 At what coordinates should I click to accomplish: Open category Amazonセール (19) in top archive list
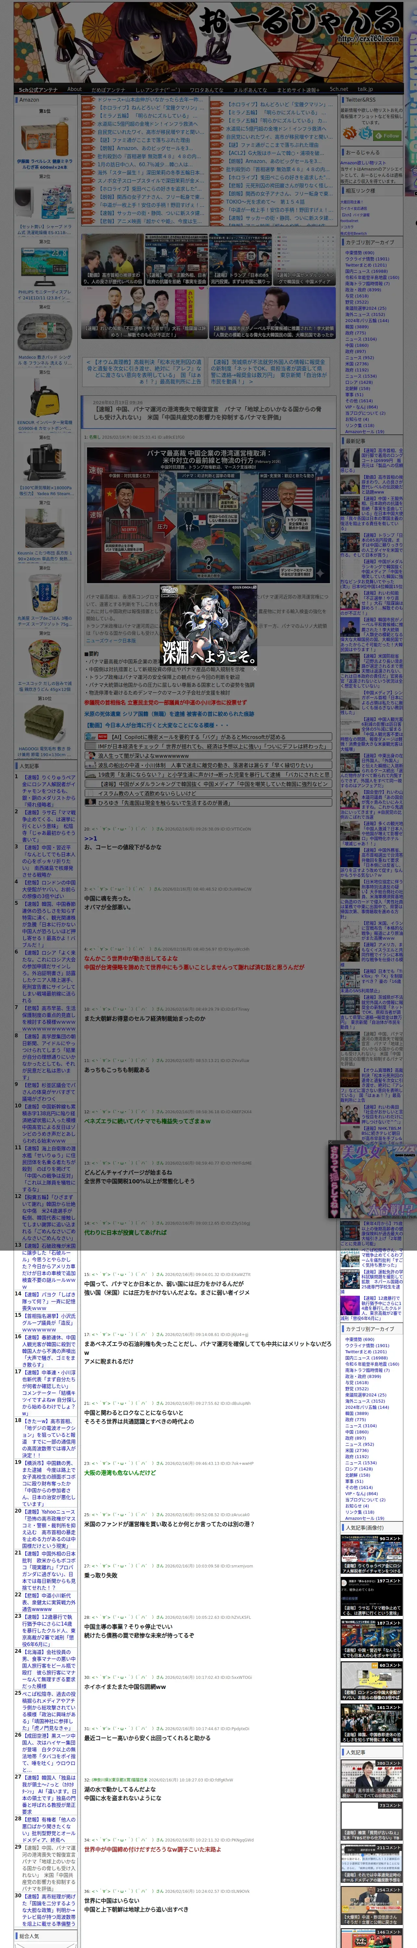[x=364, y=431]
